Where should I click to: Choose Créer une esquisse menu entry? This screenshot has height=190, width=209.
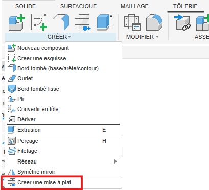(63, 58)
